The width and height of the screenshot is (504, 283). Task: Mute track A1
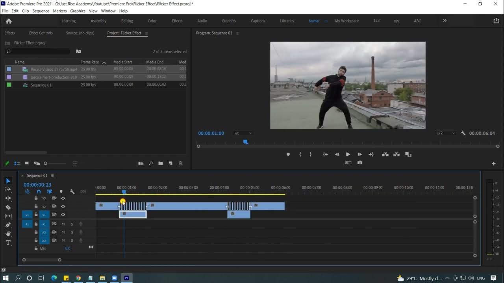point(63,224)
